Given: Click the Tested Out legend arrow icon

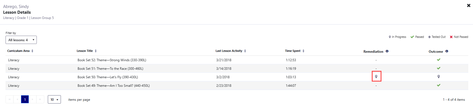Looking at the screenshot, I should (x=429, y=37).
